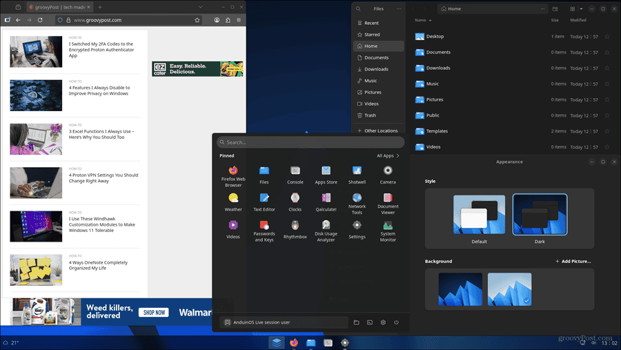
Task: List all Firefox tabs with the chevron
Action: coord(200,7)
